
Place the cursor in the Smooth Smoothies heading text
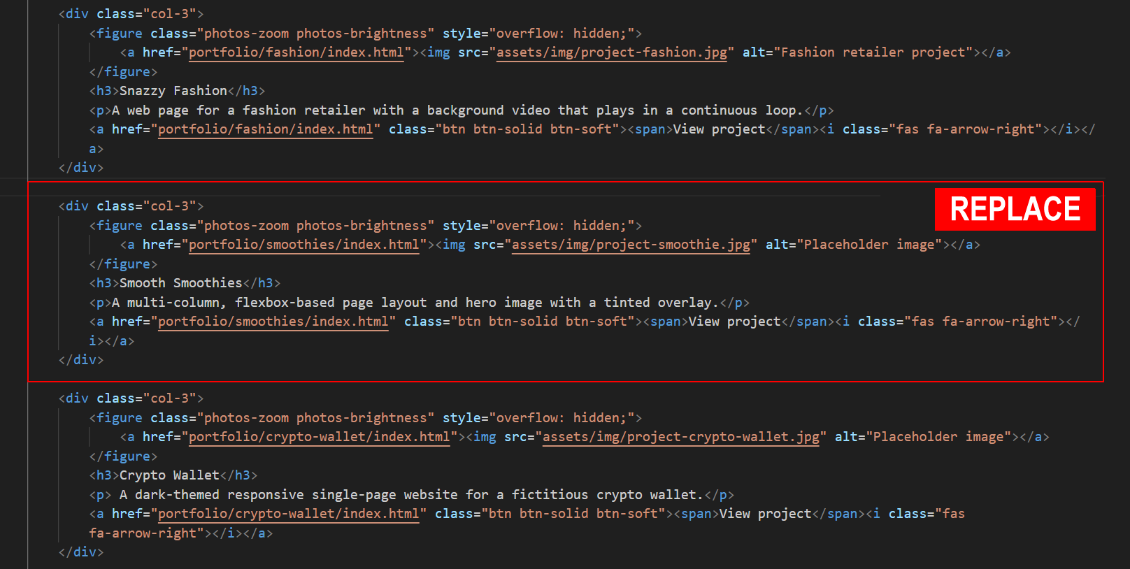tap(181, 283)
